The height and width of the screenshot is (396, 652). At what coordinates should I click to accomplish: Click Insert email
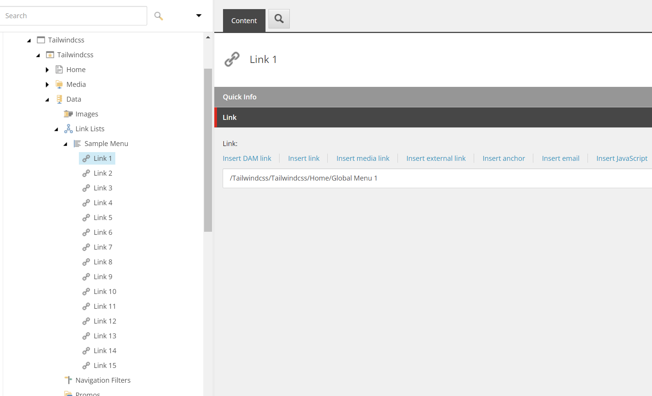(x=561, y=158)
